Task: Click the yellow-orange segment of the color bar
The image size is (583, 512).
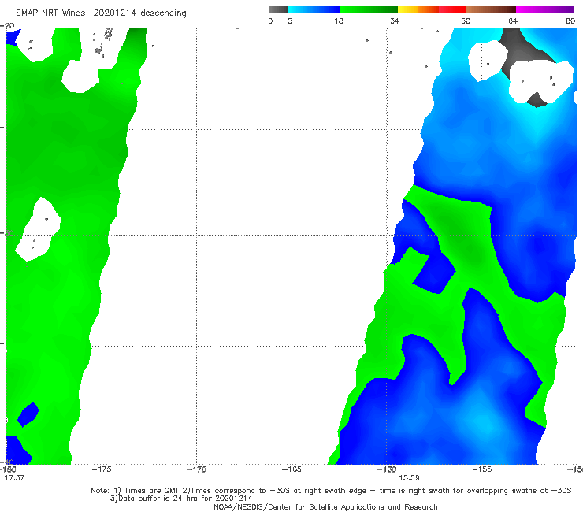Action: coord(418,9)
